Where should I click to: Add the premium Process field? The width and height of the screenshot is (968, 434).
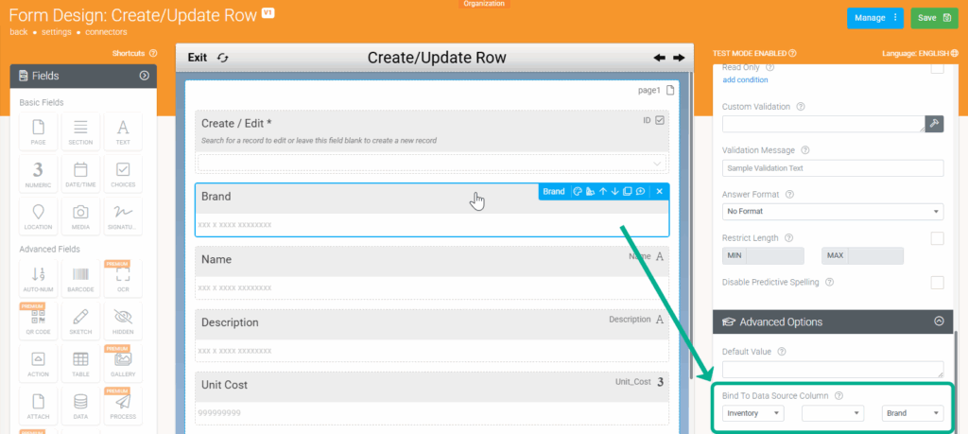pyautogui.click(x=123, y=406)
